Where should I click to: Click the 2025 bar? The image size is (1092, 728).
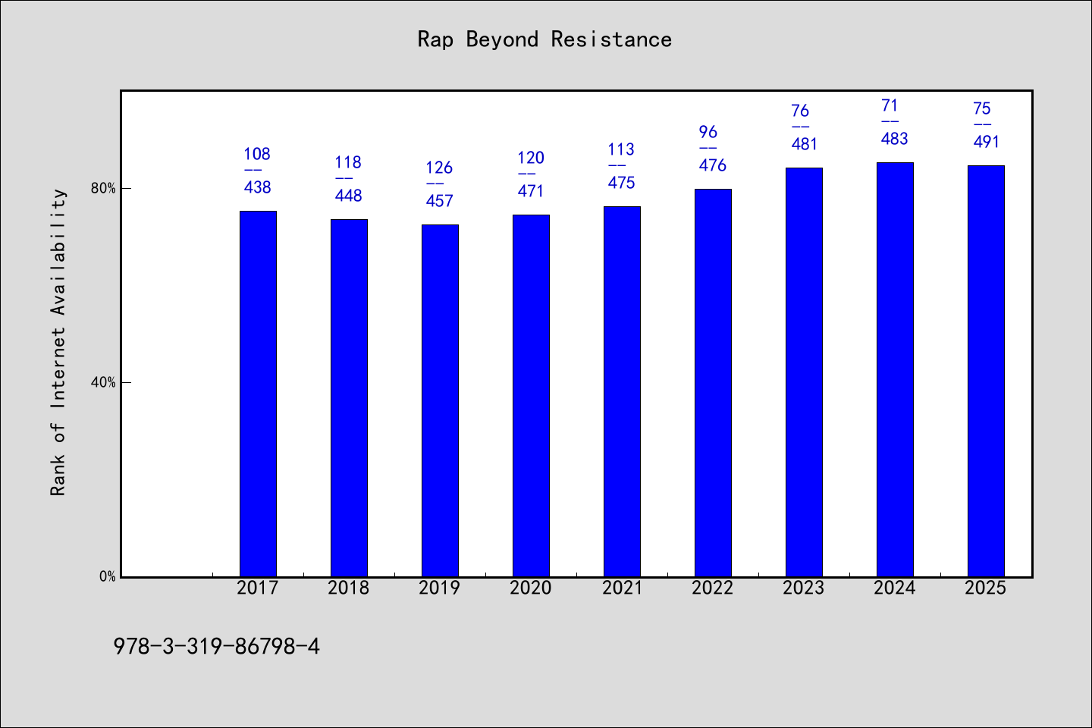pos(986,371)
